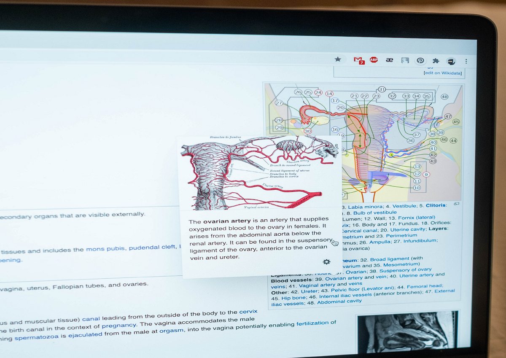Open preview popup settings gear
Viewport: 506px width, 358px height.
pyautogui.click(x=326, y=262)
